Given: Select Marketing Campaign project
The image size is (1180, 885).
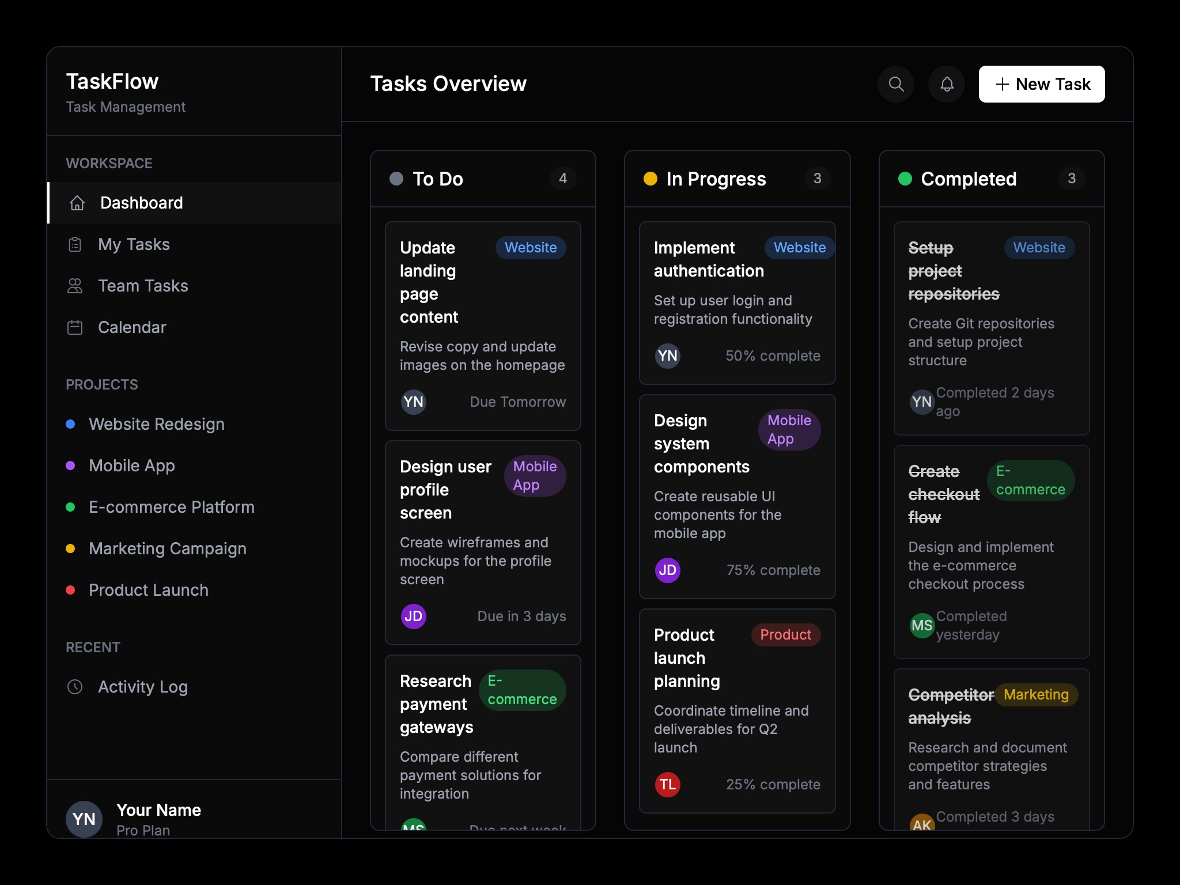Looking at the screenshot, I should [x=195, y=549].
